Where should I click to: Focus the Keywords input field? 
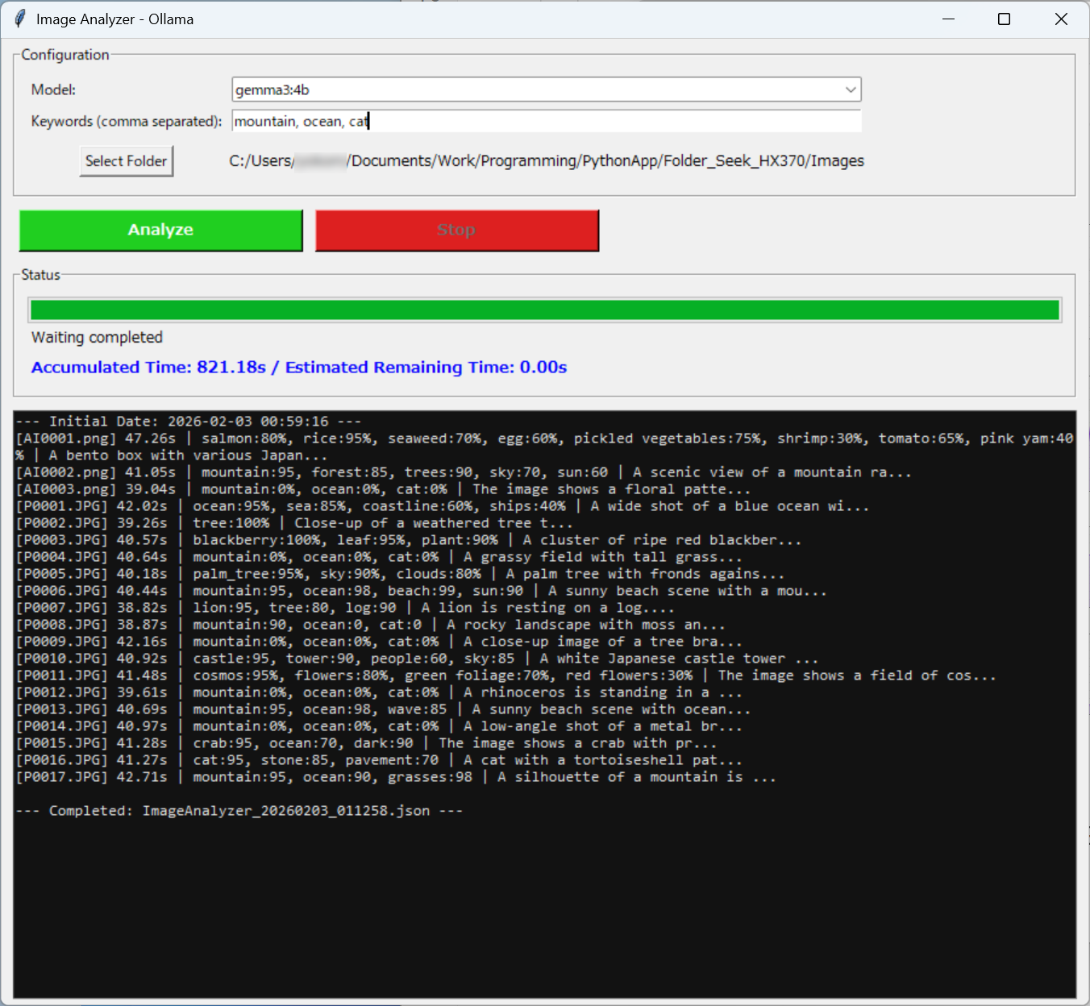tap(547, 121)
